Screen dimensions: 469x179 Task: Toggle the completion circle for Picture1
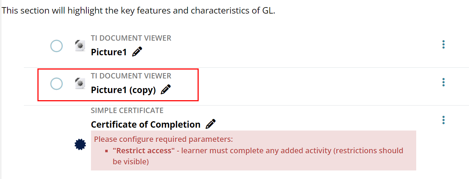point(56,46)
